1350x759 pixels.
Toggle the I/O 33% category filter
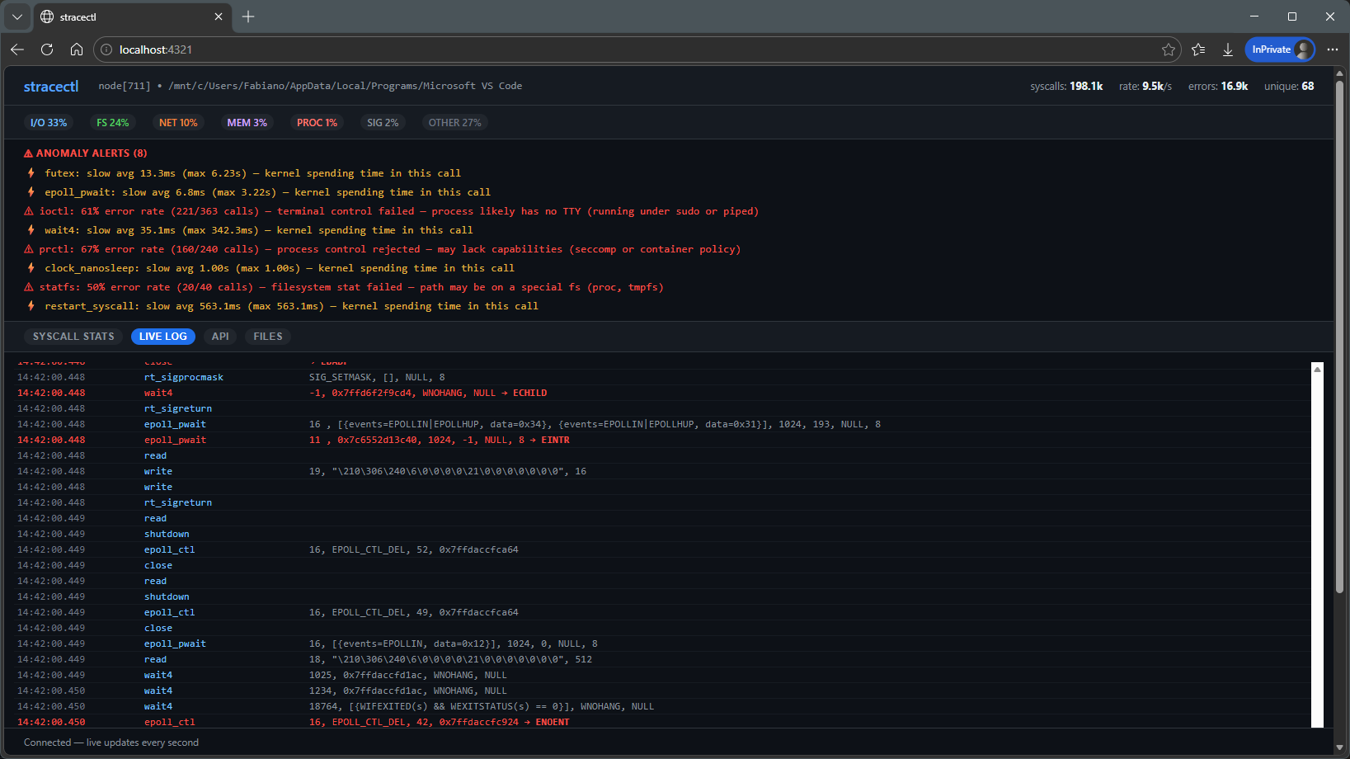pos(49,122)
